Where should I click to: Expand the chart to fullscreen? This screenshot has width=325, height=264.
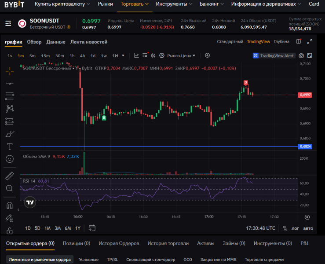point(310,42)
